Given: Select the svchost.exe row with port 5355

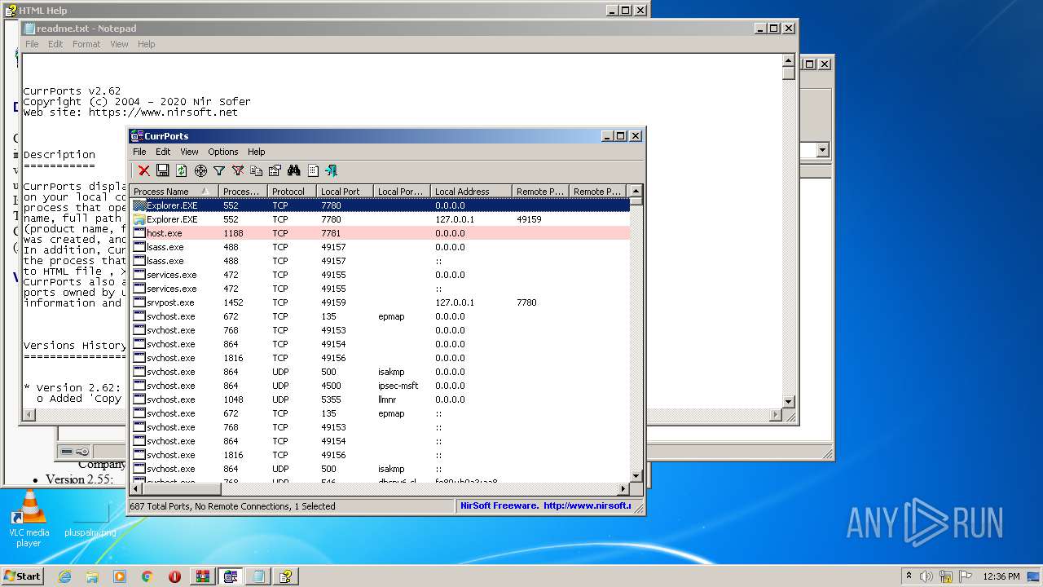Looking at the screenshot, I should [381, 399].
